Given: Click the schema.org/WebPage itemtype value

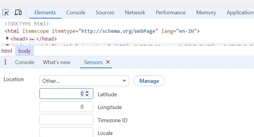Looking at the screenshot, I should 118,31.
